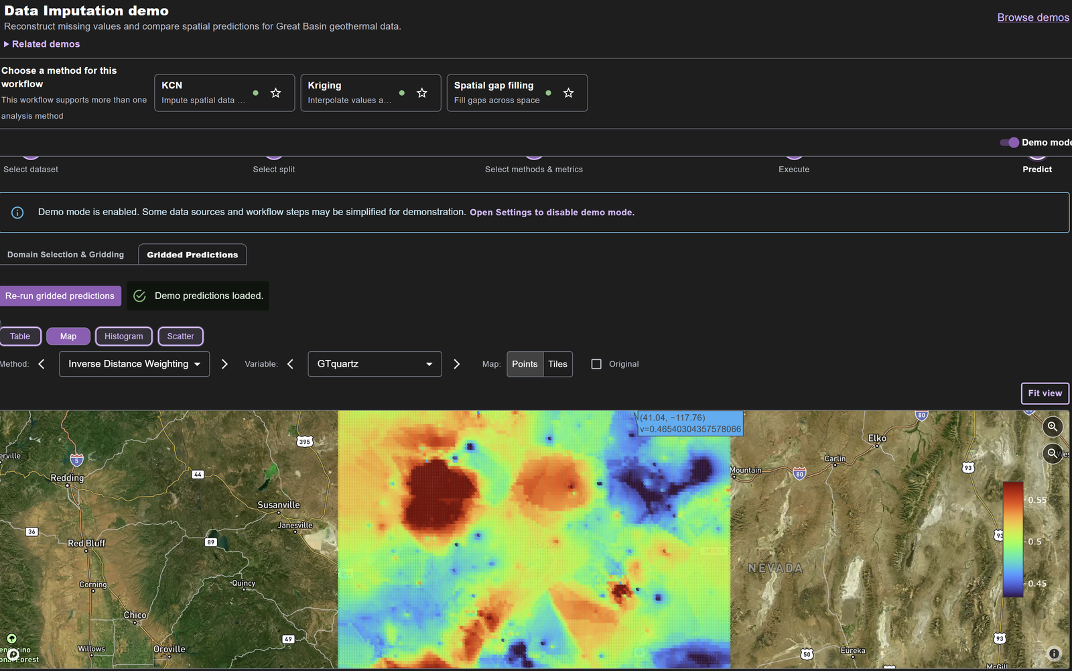Go to the next variable with right chevron
Image resolution: width=1072 pixels, height=671 pixels.
[457, 364]
